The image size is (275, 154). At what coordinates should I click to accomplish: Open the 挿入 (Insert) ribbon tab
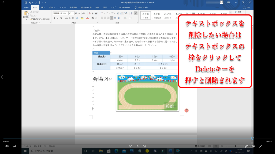[43, 7]
